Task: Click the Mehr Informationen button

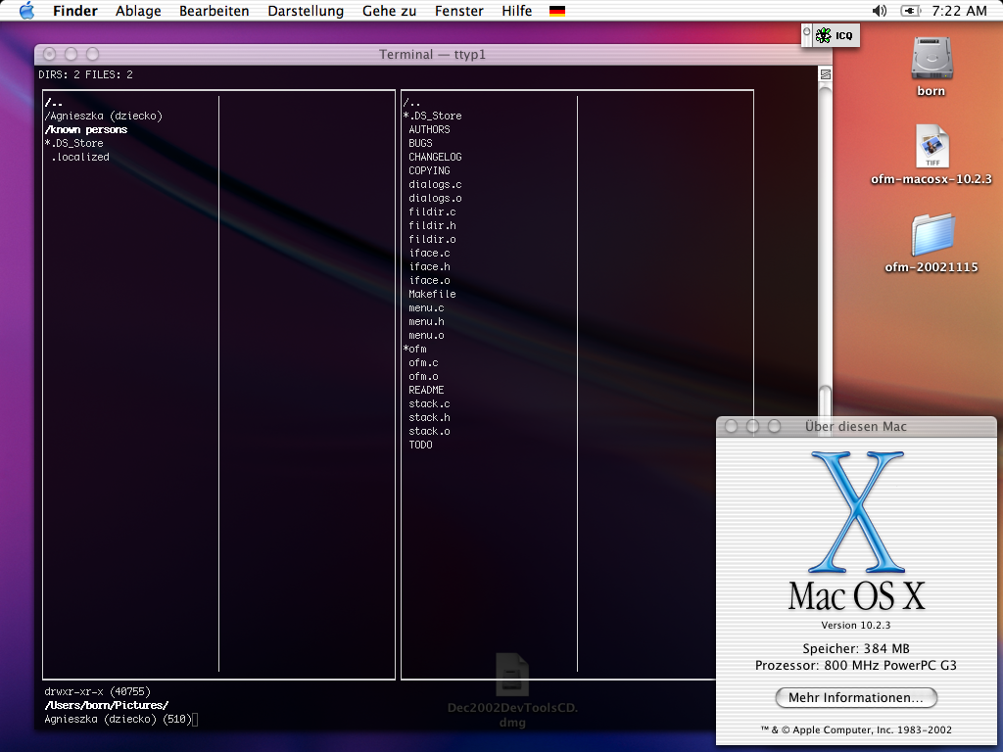Action: point(856,698)
